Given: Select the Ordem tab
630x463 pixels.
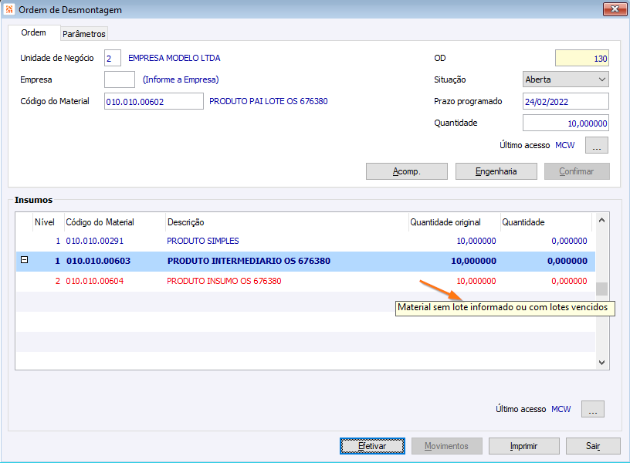Looking at the screenshot, I should point(34,32).
